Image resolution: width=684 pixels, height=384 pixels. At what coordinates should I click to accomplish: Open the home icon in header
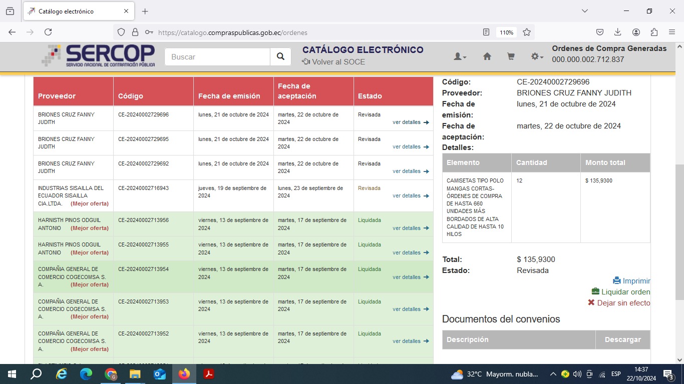click(x=487, y=57)
